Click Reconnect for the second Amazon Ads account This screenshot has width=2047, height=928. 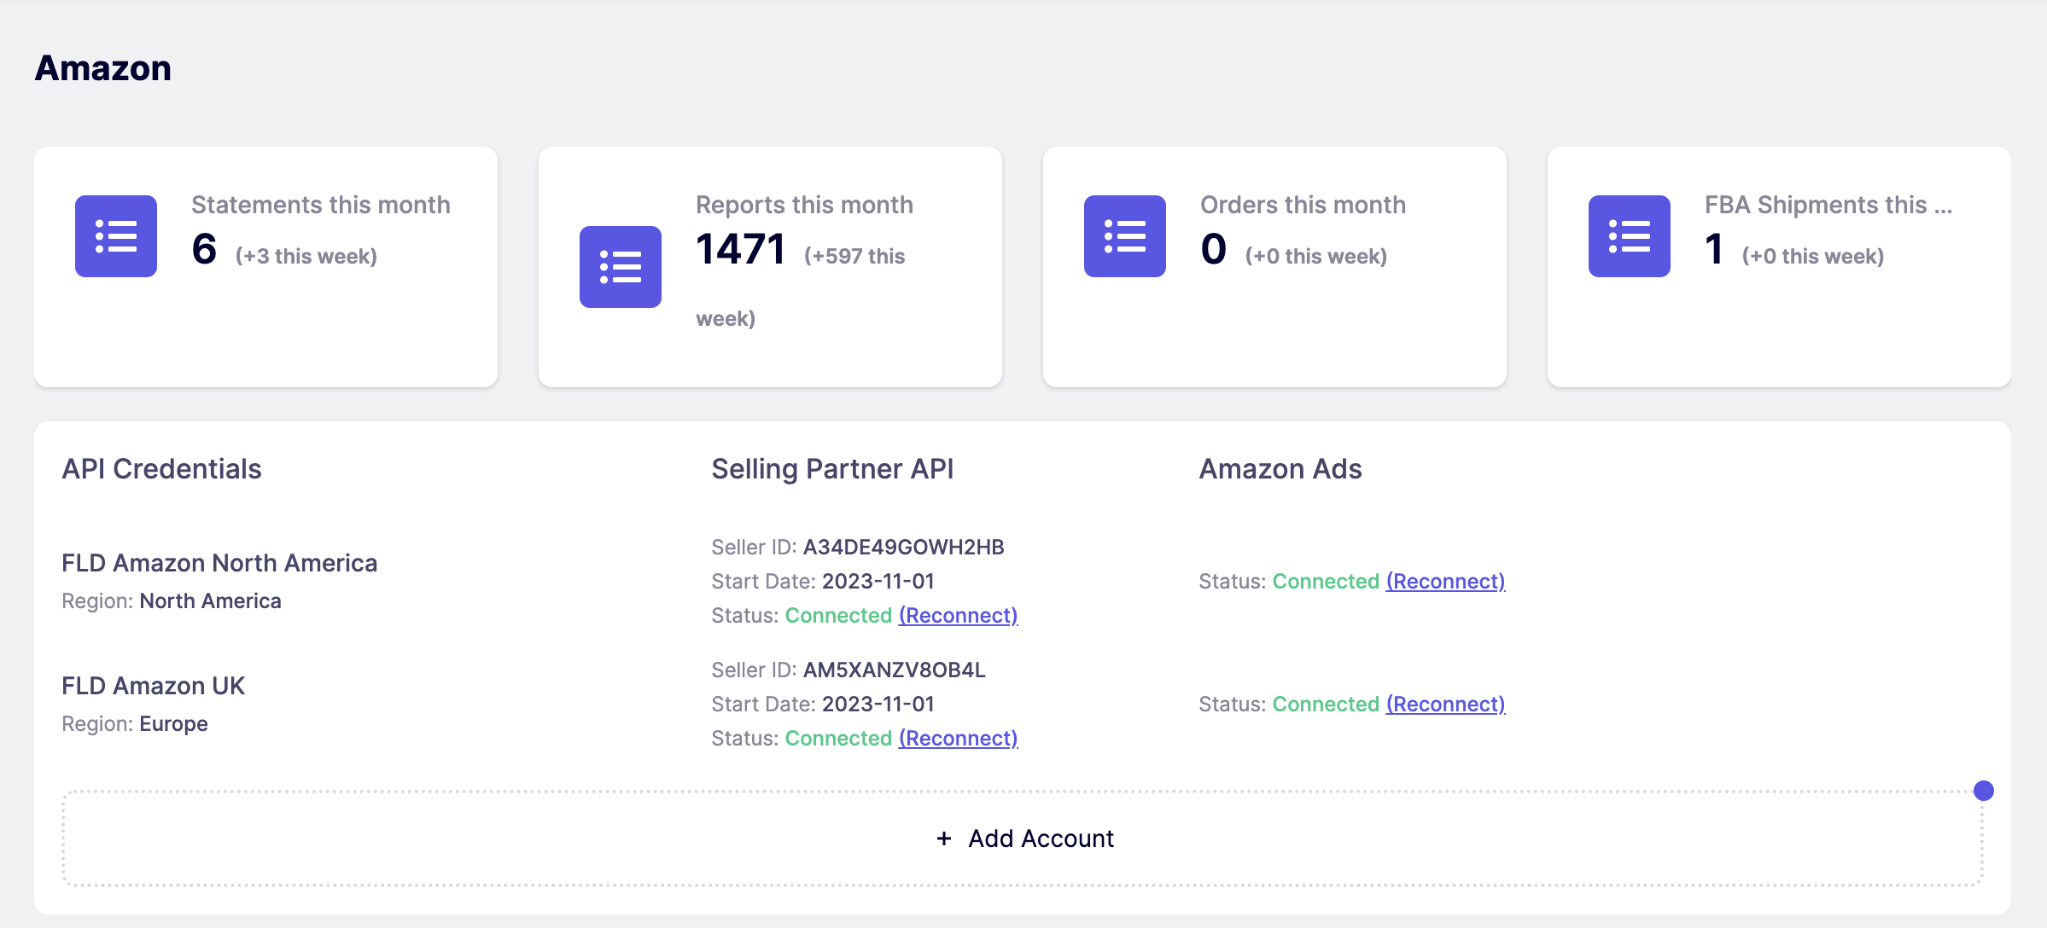[1445, 704]
